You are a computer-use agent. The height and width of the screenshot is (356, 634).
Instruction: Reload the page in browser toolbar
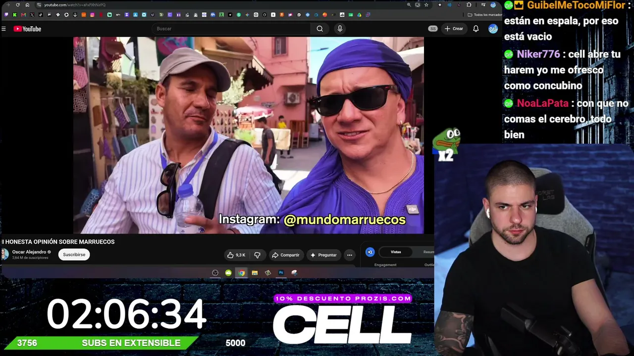[x=18, y=5]
